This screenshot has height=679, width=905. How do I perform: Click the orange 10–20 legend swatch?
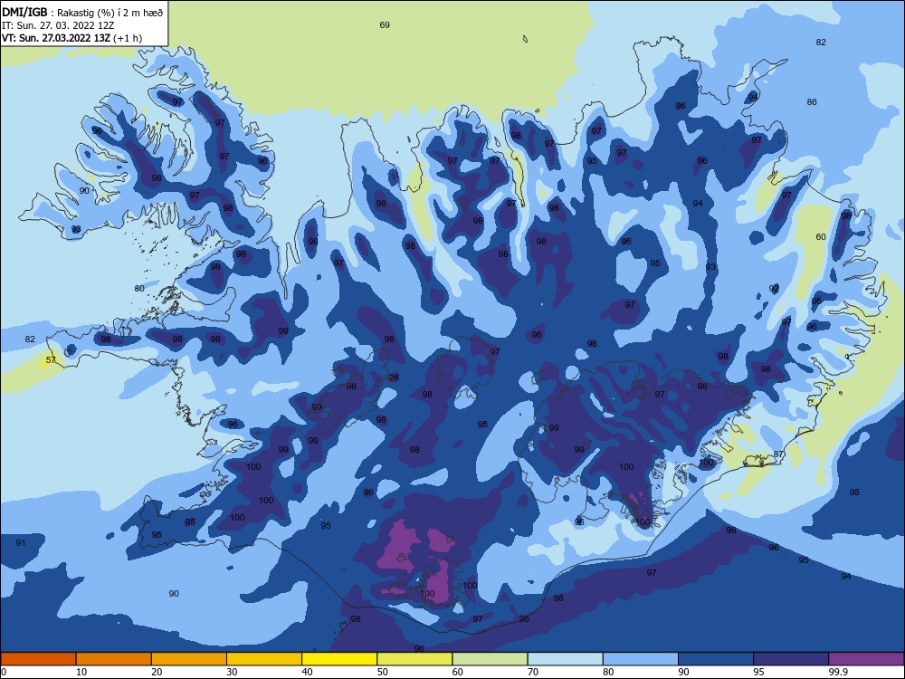[114, 659]
